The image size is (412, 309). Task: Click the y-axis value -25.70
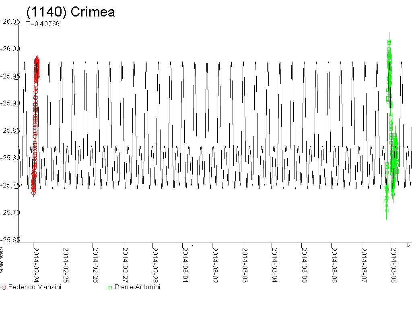click(10, 212)
